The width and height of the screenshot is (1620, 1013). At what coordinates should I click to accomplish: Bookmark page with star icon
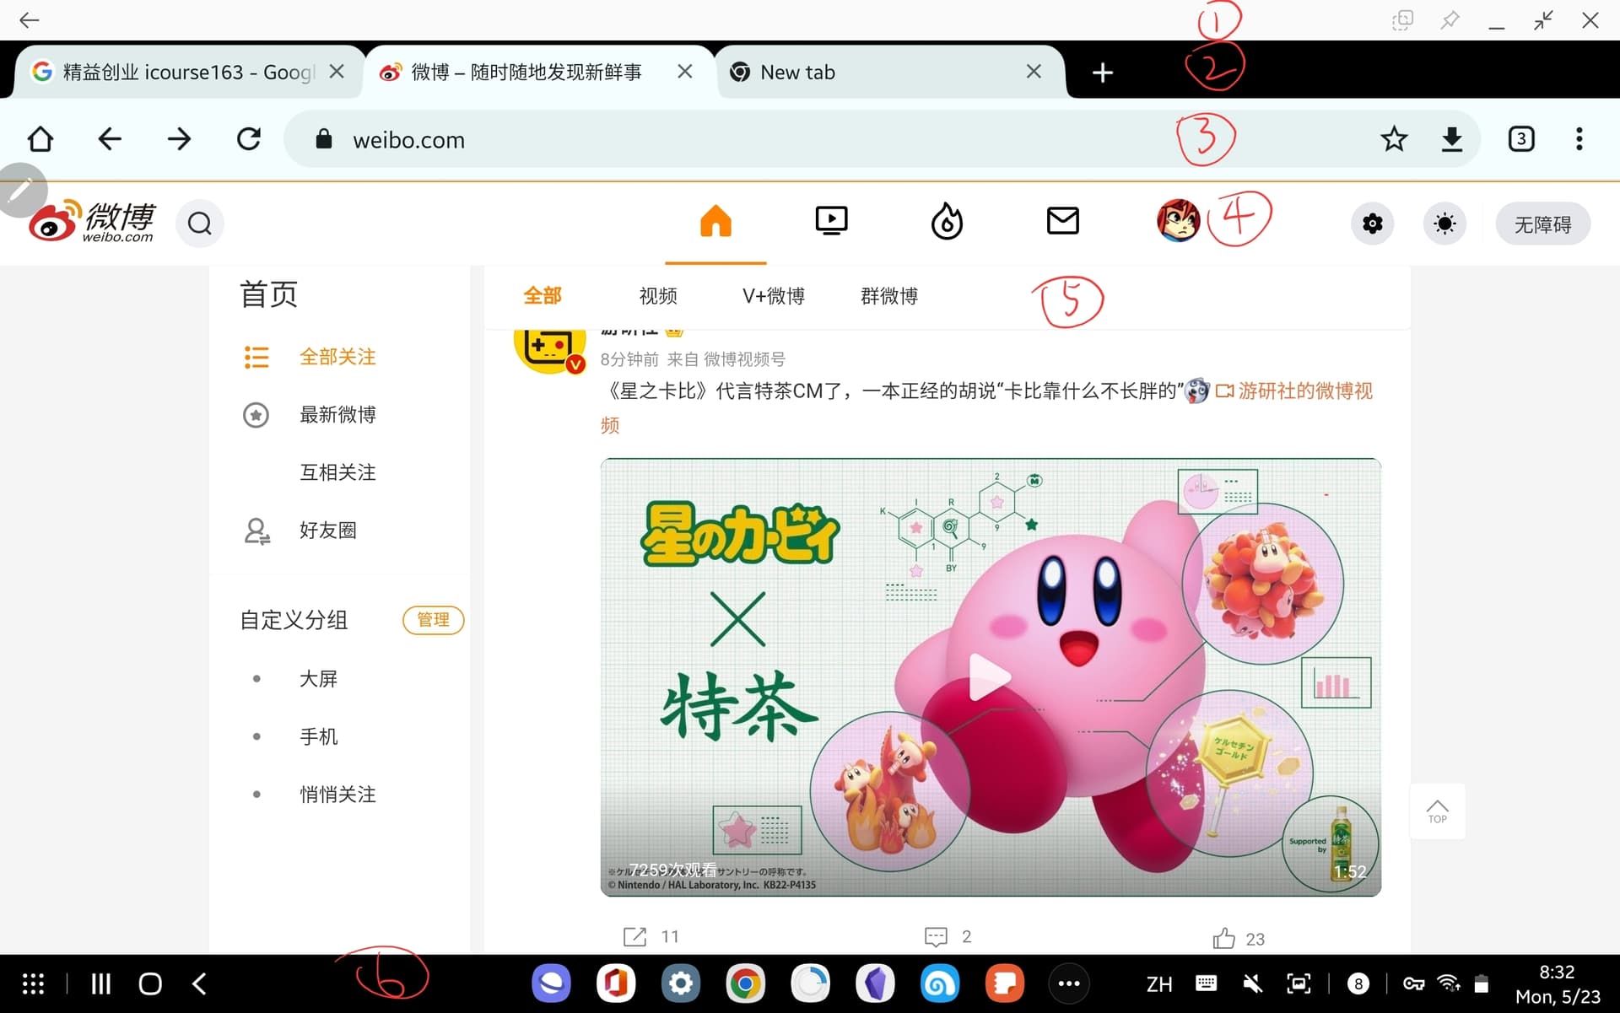(1394, 139)
